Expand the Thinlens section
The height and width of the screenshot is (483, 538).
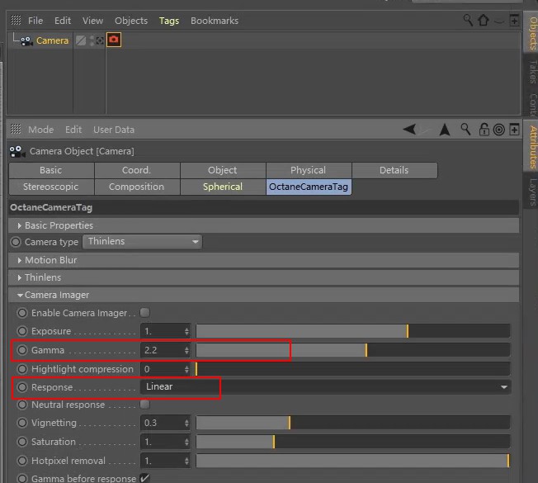point(19,277)
